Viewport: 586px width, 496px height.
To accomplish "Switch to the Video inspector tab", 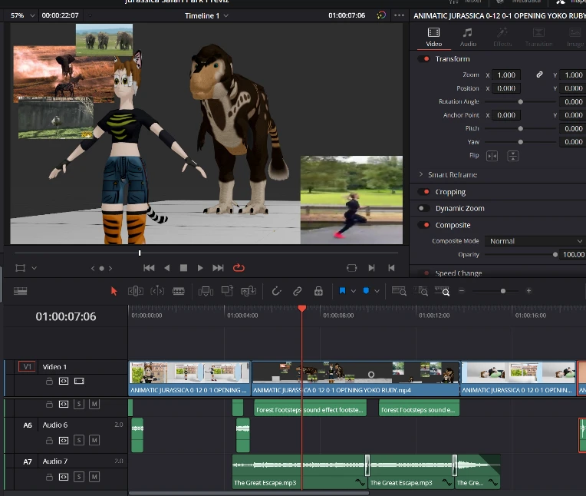I will [x=434, y=37].
